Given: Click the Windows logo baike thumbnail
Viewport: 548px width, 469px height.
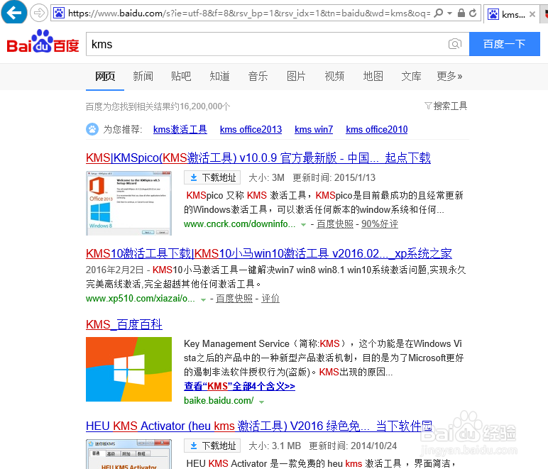Looking at the screenshot, I should [128, 369].
